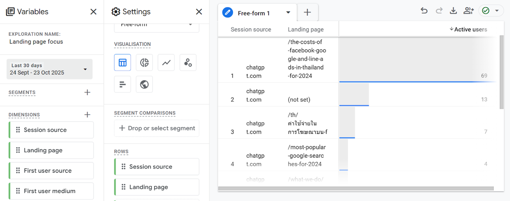Viewport: 510px width, 201px height.
Task: Sort by Active users column header
Action: 468,29
